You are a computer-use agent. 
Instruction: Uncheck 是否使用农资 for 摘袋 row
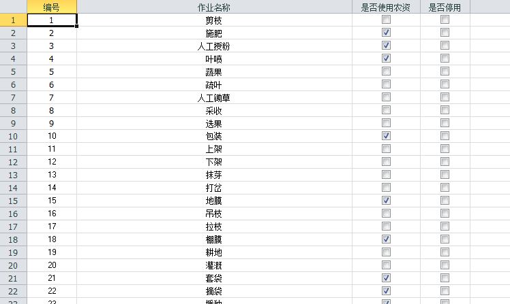point(386,291)
